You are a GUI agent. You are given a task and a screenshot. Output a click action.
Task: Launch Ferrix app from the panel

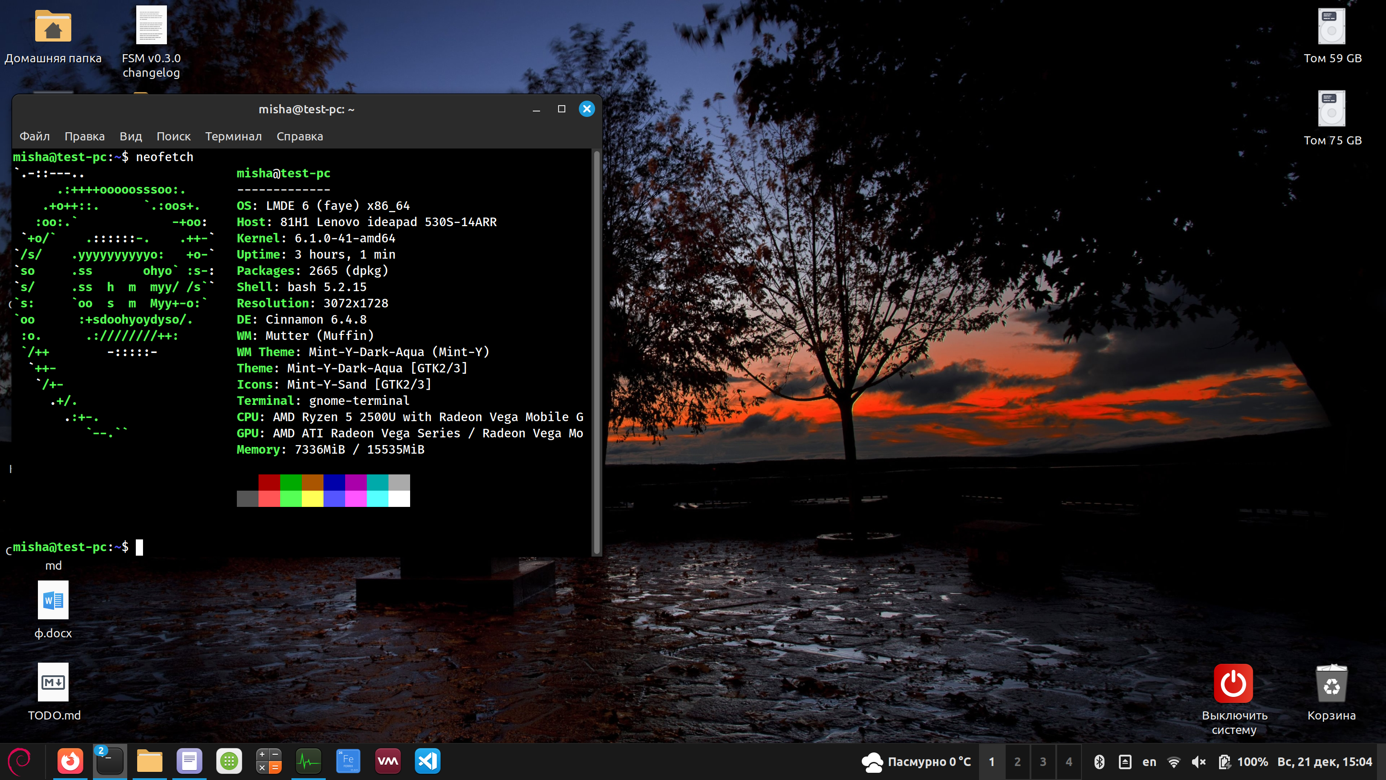coord(348,761)
